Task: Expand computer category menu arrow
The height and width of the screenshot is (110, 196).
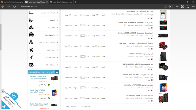Action: (x=57, y=20)
